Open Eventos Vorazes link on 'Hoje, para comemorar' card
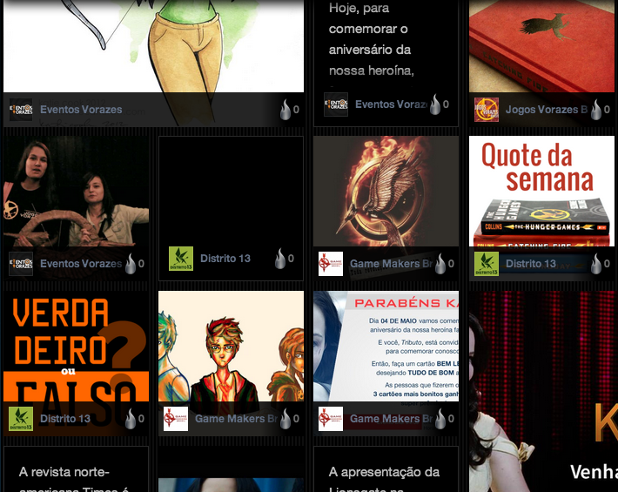The width and height of the screenshot is (618, 492). [x=392, y=104]
